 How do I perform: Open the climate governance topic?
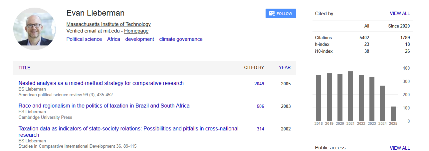[181, 39]
